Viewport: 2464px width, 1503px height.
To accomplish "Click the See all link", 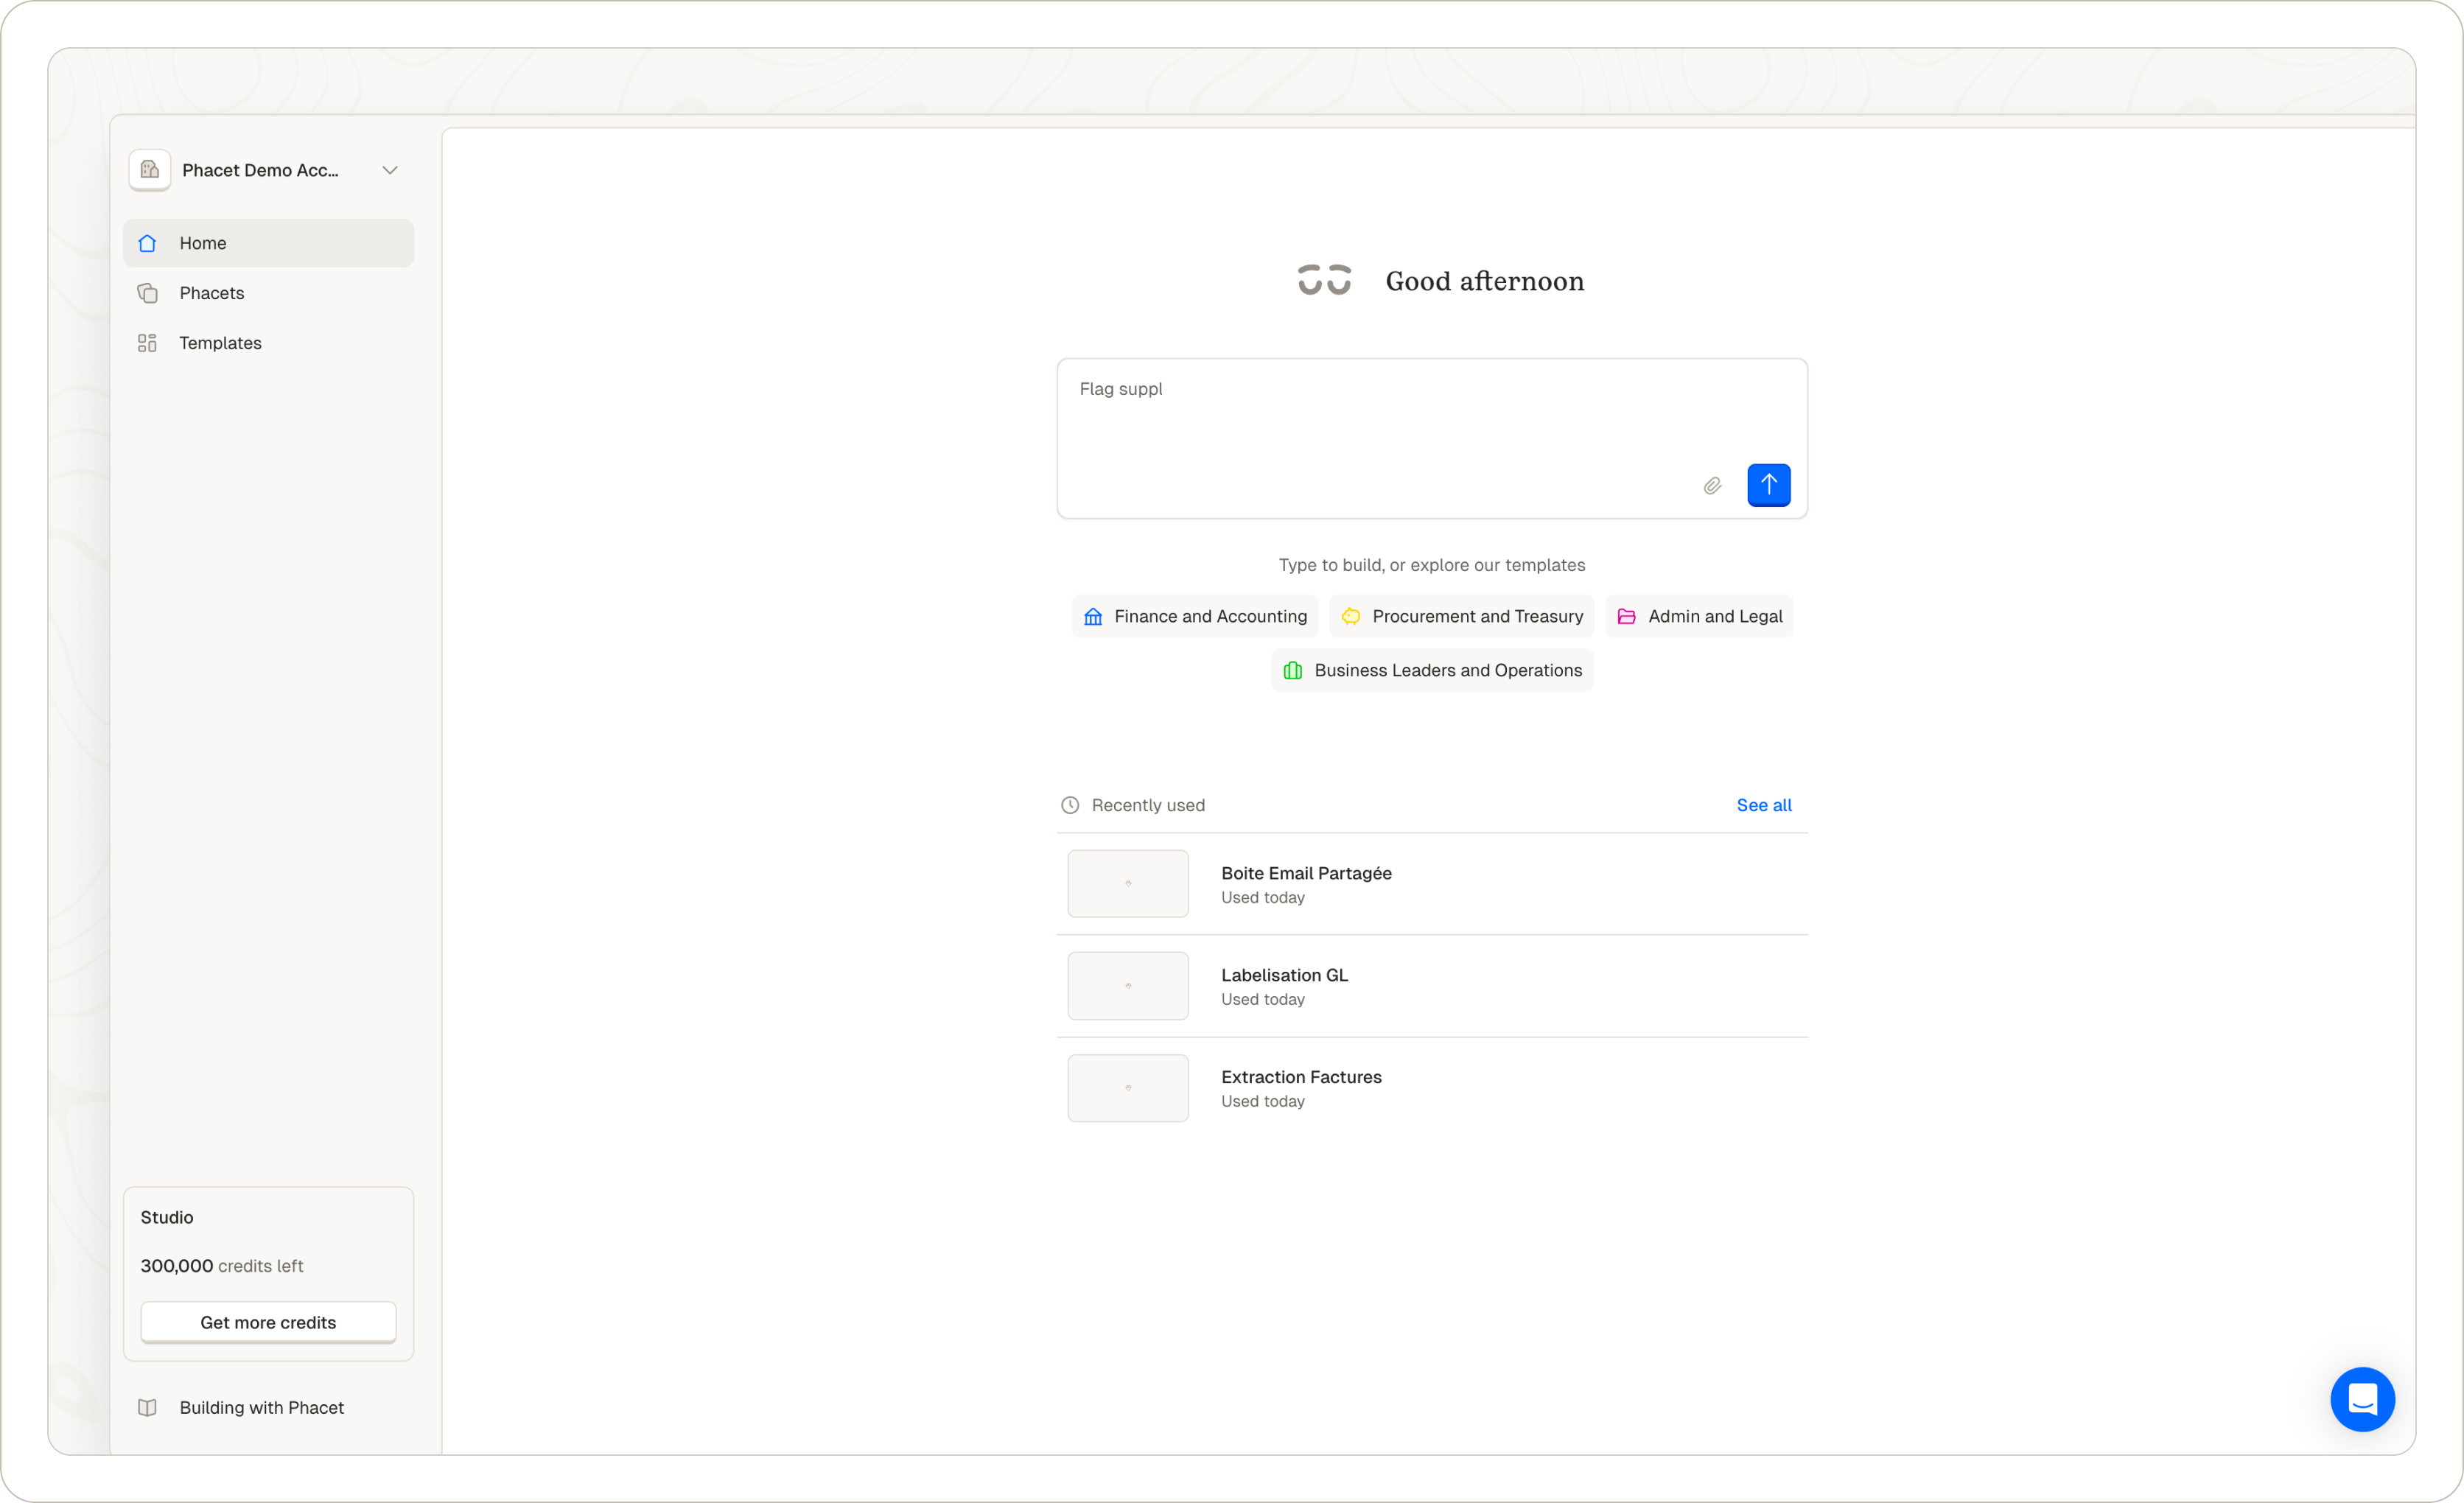I will point(1763,805).
